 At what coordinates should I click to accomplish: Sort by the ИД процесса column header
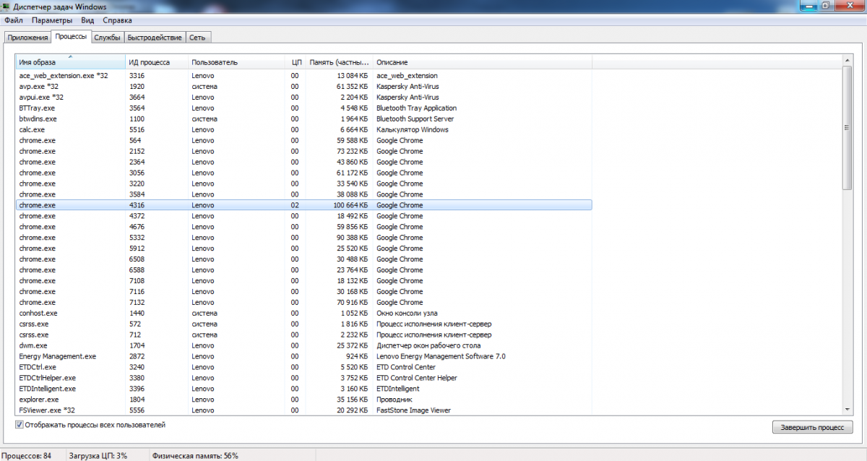point(156,62)
